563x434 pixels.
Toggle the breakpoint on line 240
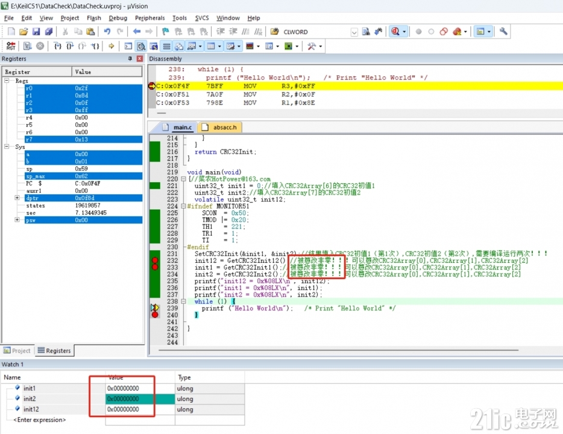[x=155, y=315]
